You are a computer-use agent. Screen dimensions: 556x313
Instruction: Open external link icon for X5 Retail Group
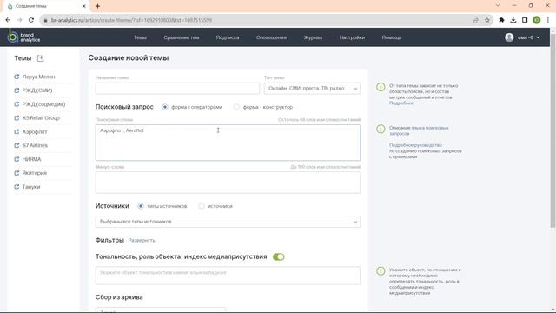coord(17,118)
